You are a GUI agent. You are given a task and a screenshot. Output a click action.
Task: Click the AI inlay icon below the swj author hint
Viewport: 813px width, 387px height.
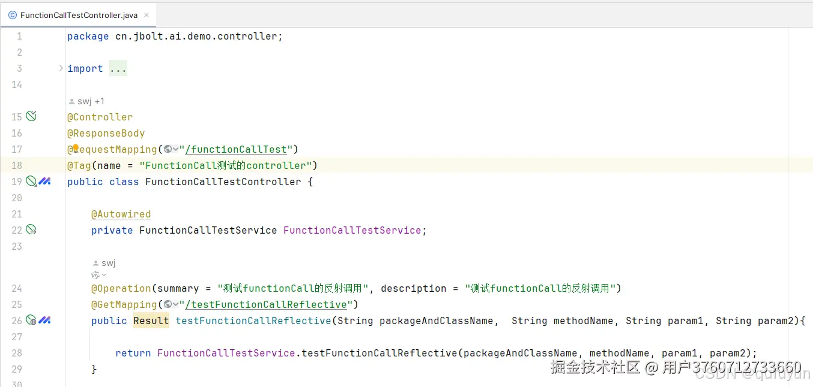[95, 275]
